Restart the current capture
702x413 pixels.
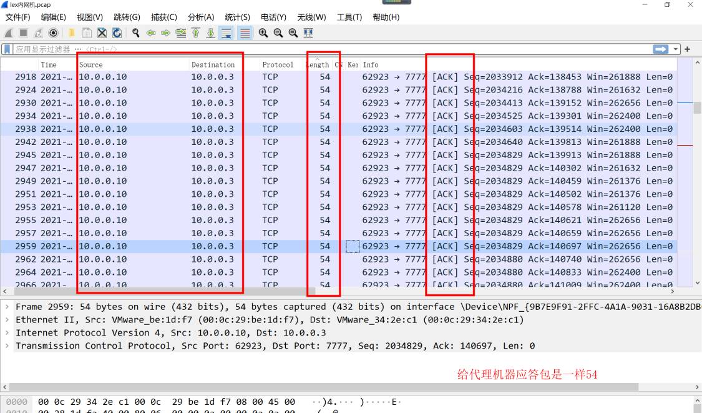click(39, 32)
